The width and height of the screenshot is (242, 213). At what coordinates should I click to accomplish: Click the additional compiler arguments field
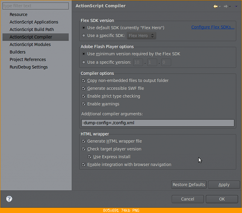(x=158, y=123)
